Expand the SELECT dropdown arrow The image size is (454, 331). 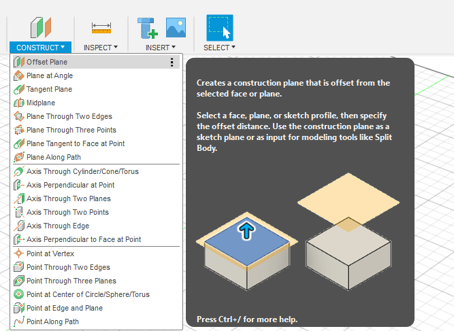coord(219,48)
